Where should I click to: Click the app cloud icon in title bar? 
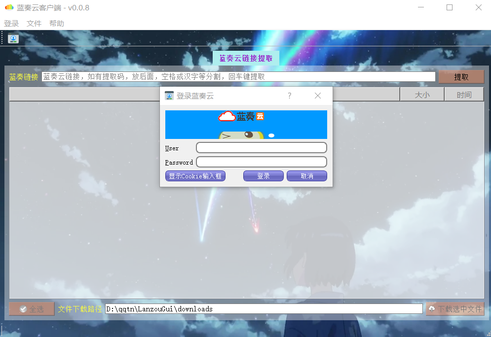[9, 7]
